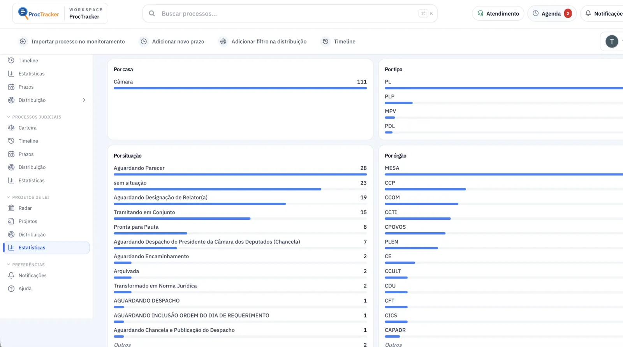This screenshot has width=623, height=347.
Task: Click the CAPADR órgão row
Action: pyautogui.click(x=504, y=333)
